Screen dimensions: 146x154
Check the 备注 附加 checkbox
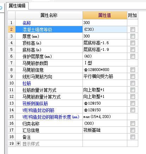[x=133, y=137]
